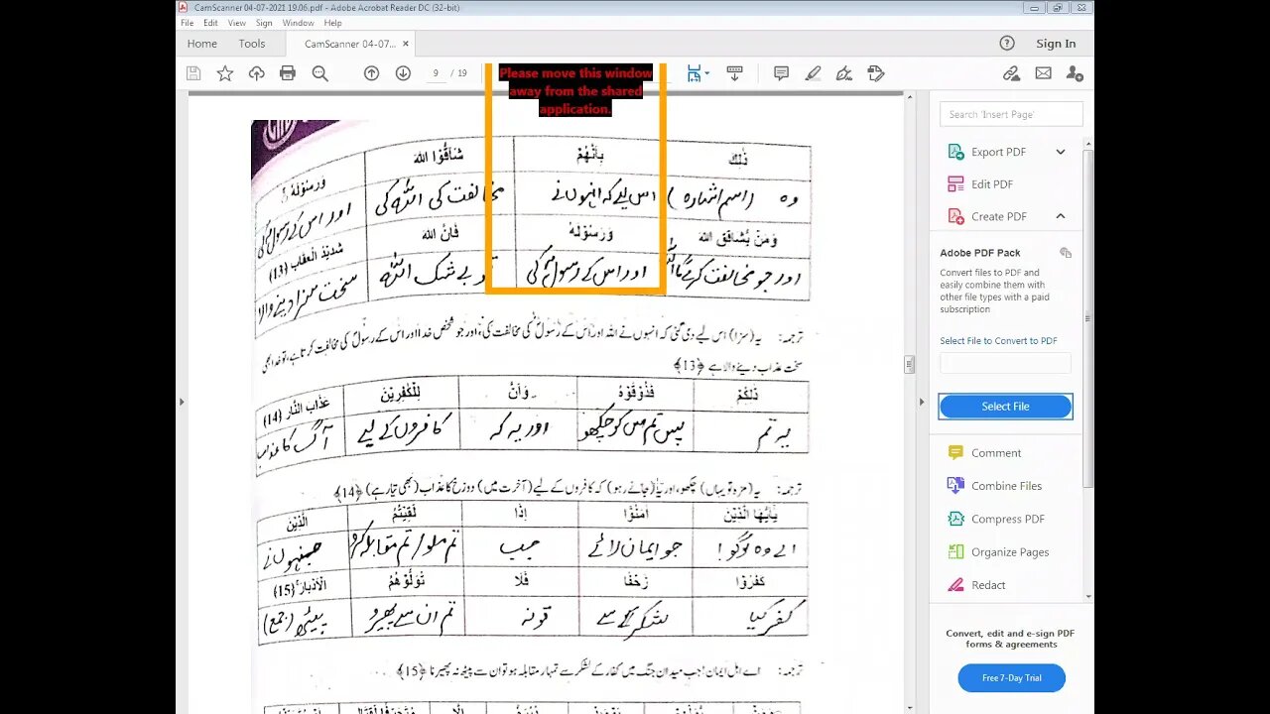1270x714 pixels.
Task: Open the Edit PDF tool
Action: (992, 184)
